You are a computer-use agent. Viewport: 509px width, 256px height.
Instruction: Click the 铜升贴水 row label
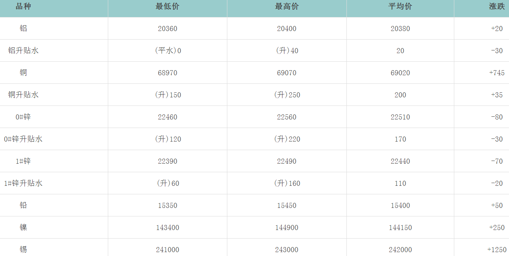23,95
